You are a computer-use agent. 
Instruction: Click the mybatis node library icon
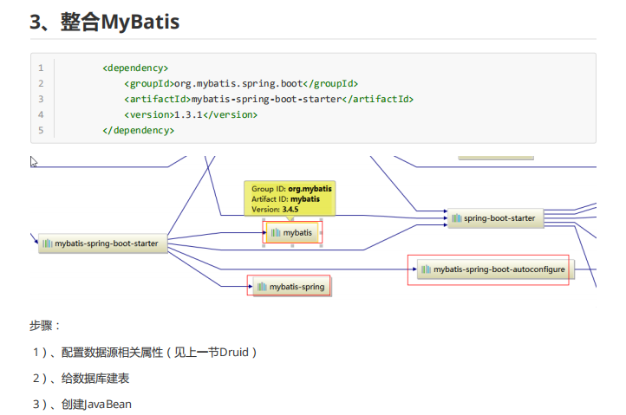(x=276, y=233)
